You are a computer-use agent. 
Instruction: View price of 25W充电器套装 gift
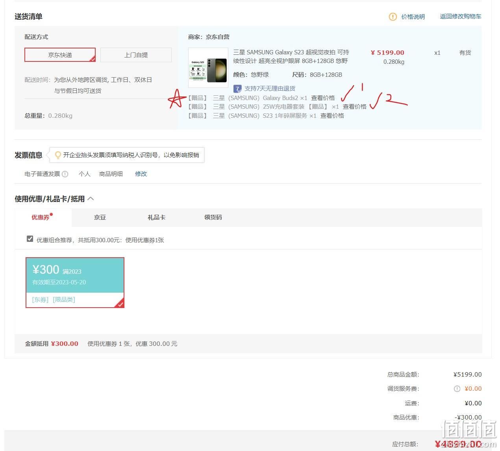[x=354, y=106]
